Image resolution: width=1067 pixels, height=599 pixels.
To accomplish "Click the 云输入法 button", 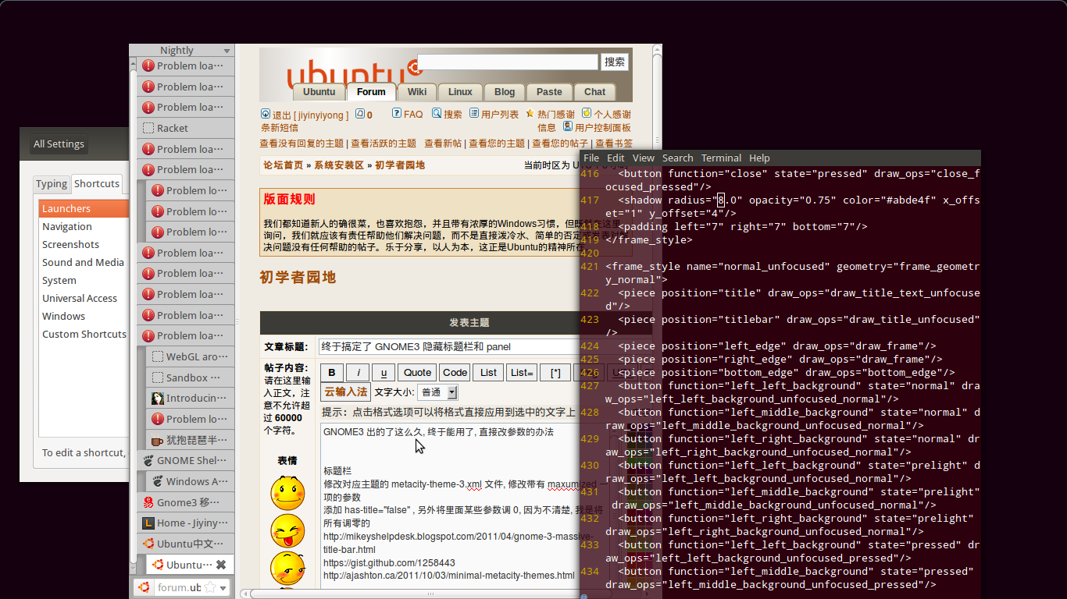I will click(345, 392).
